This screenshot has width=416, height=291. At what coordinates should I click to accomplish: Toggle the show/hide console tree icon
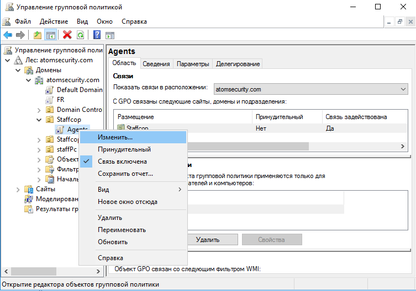(51, 35)
